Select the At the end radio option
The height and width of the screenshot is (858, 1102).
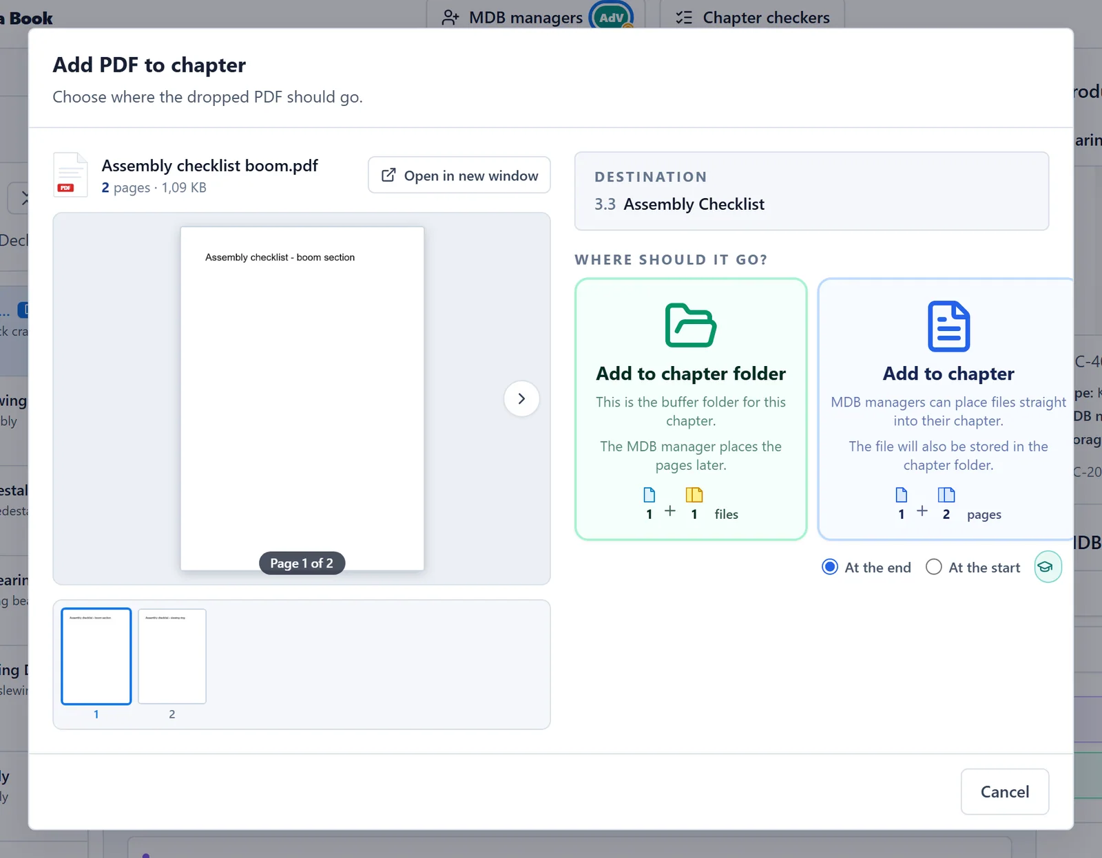coord(830,567)
